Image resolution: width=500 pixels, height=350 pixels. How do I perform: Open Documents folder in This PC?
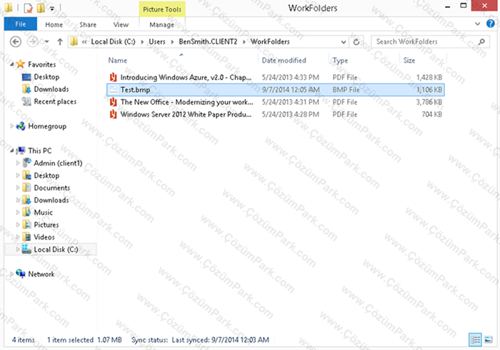51,188
